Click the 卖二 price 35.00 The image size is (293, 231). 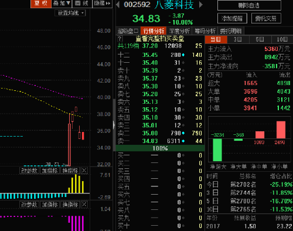[150, 133]
